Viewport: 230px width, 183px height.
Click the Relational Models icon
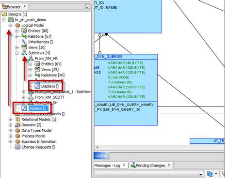(x=17, y=119)
